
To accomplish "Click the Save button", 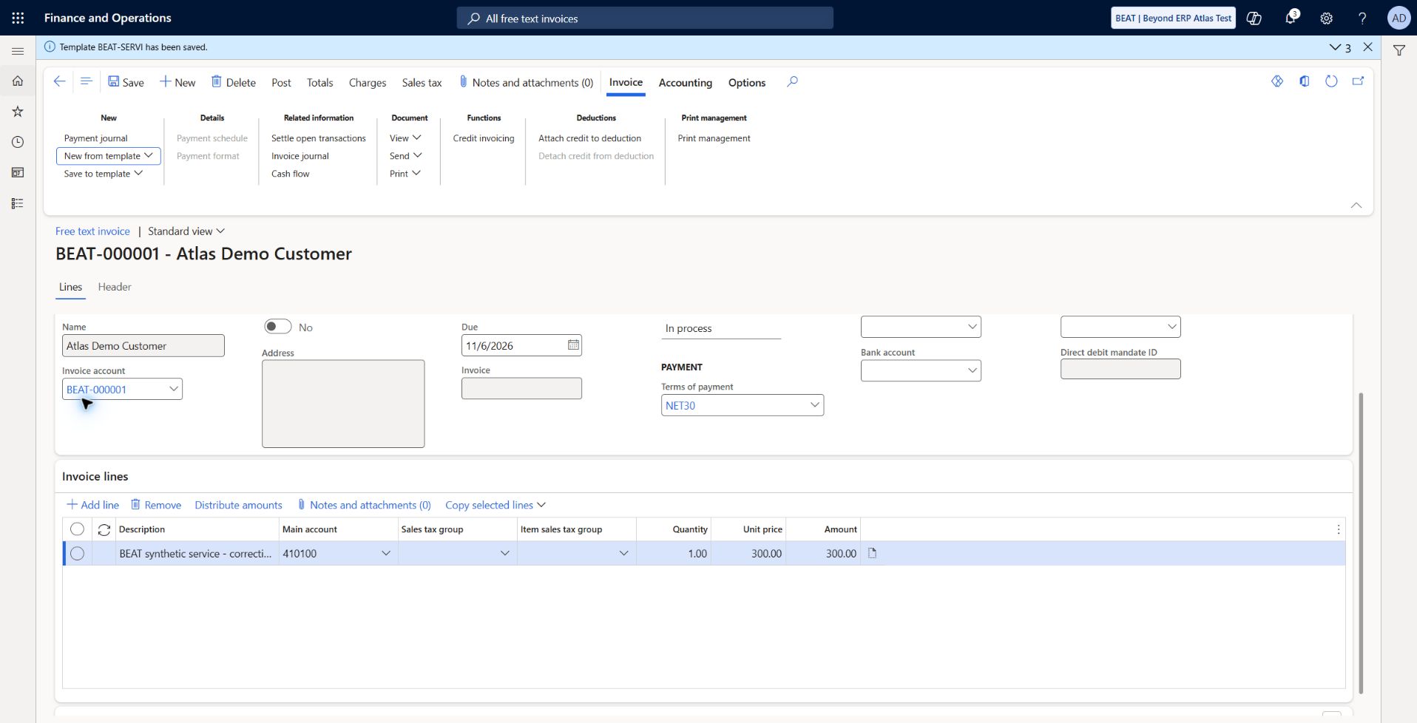I will (x=126, y=82).
